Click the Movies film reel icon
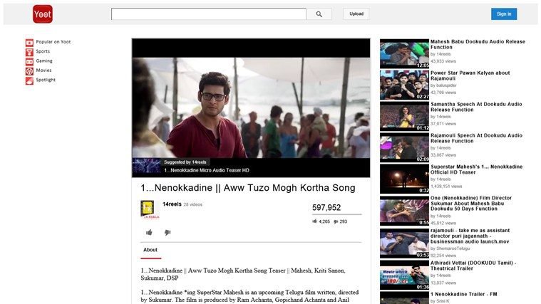This screenshot has width=541, height=304. (x=29, y=71)
